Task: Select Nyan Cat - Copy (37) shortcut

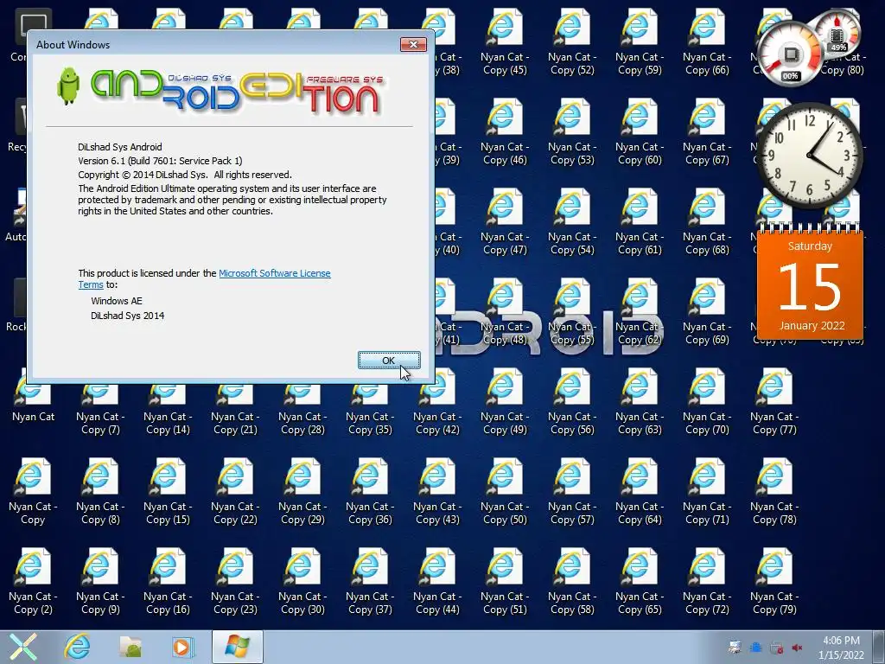Action: pyautogui.click(x=370, y=582)
